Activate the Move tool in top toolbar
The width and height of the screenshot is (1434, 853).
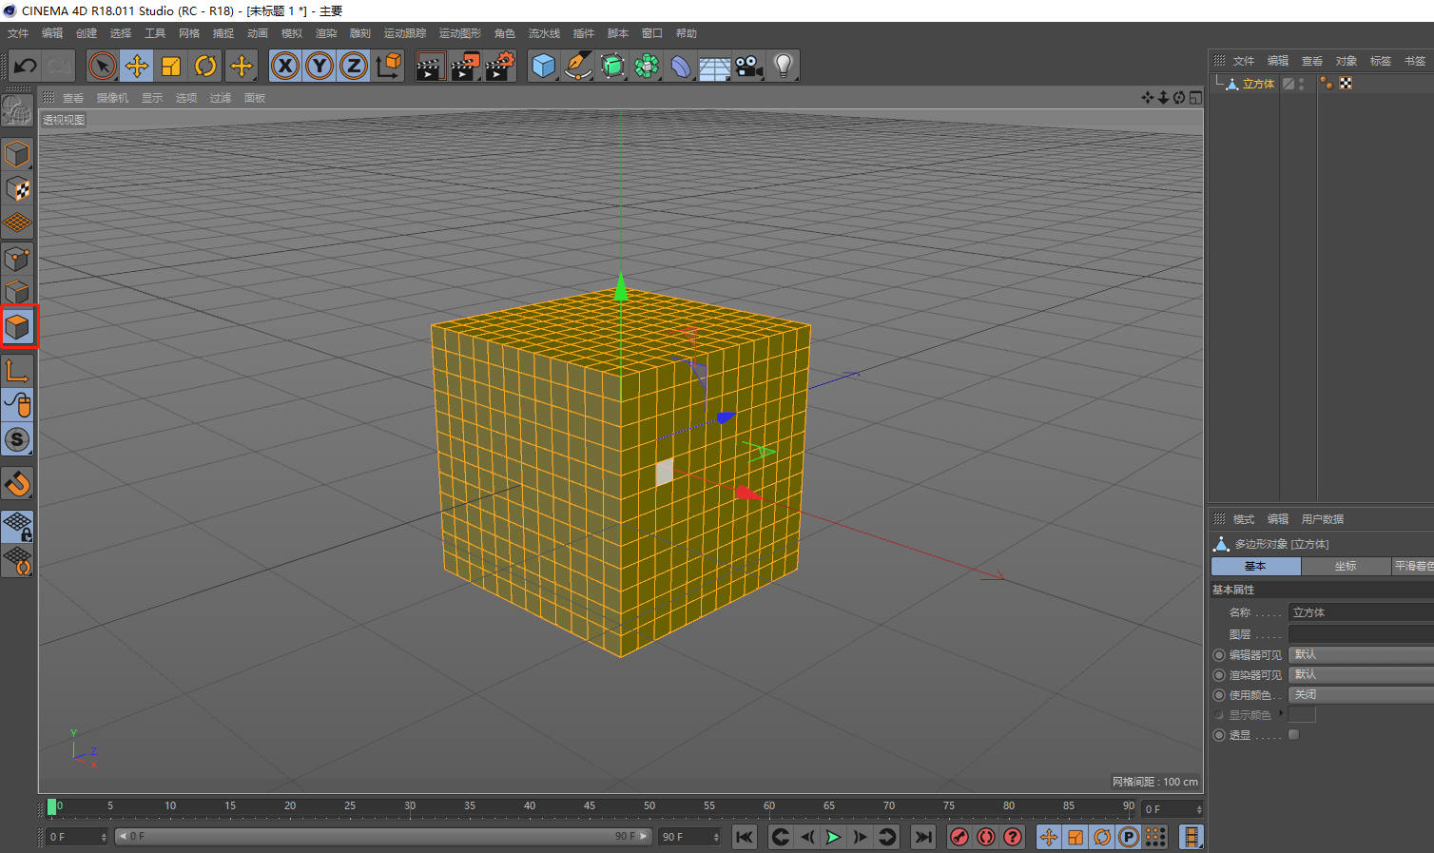[137, 66]
